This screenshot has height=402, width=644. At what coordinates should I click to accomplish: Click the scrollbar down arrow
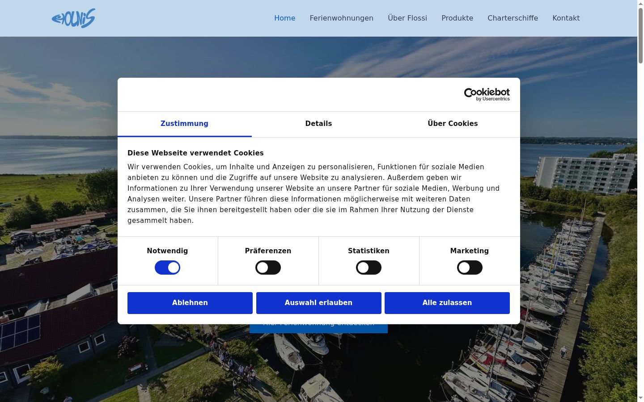click(x=640, y=398)
